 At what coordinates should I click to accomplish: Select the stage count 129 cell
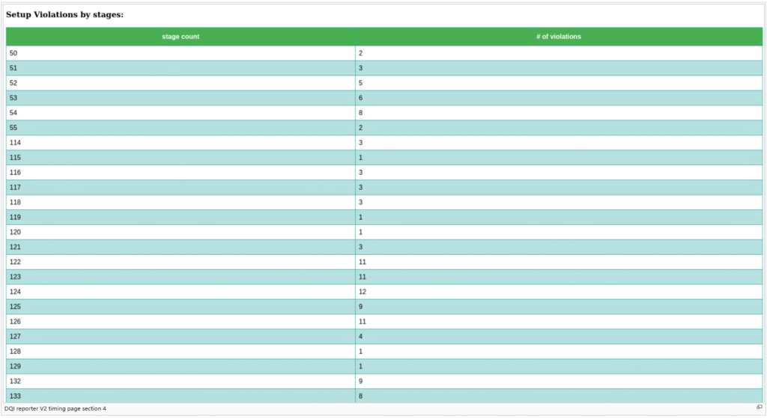tap(181, 366)
